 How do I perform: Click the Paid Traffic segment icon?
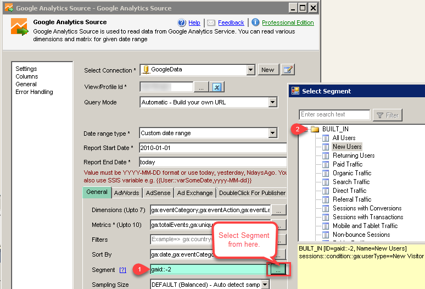(326, 165)
